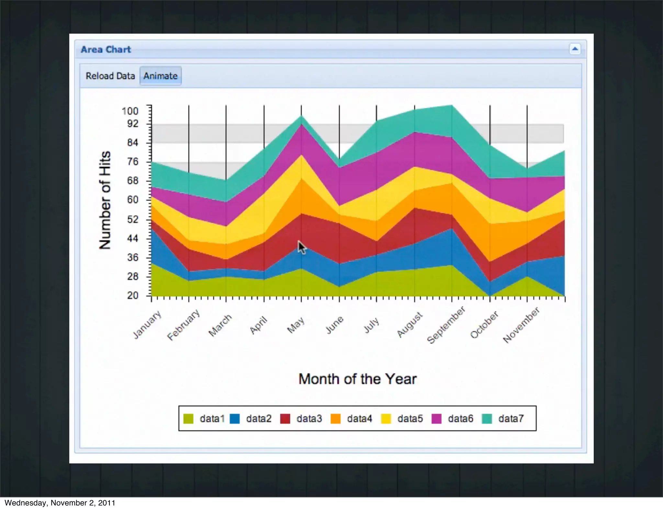This screenshot has width=663, height=510.
Task: Click the November axis label
Action: point(521,325)
